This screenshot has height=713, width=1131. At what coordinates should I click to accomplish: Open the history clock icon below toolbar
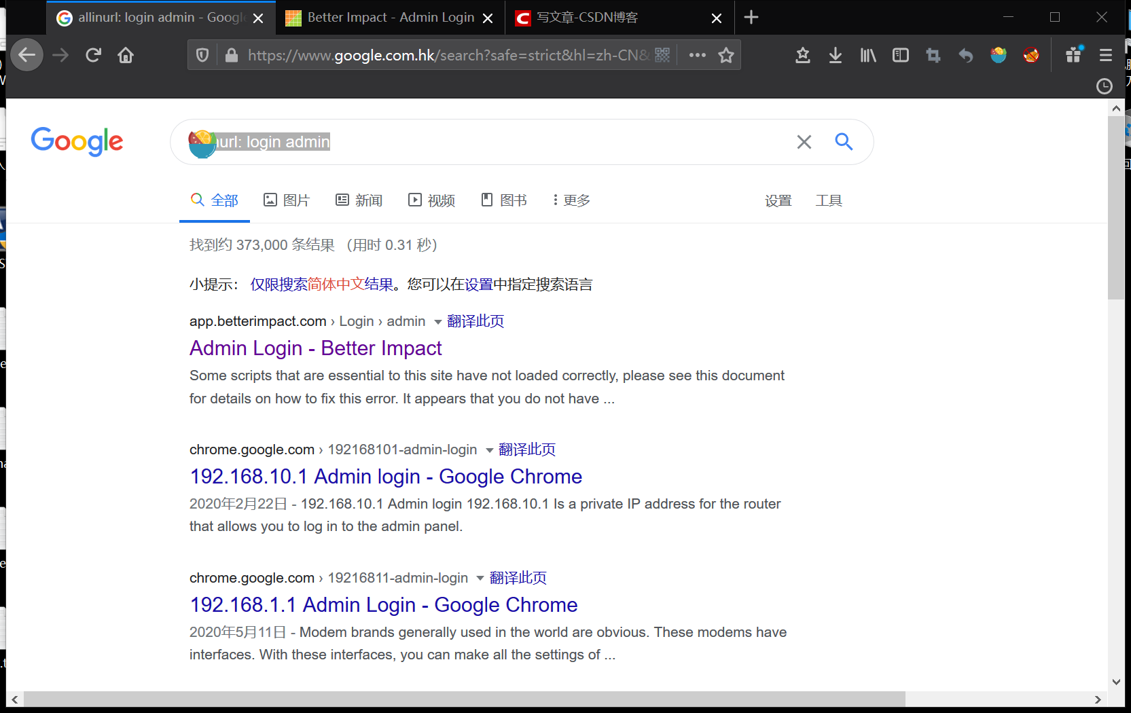[x=1104, y=86]
